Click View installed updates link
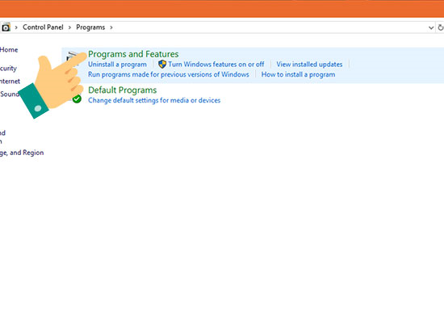This screenshot has width=444, height=323. [309, 65]
